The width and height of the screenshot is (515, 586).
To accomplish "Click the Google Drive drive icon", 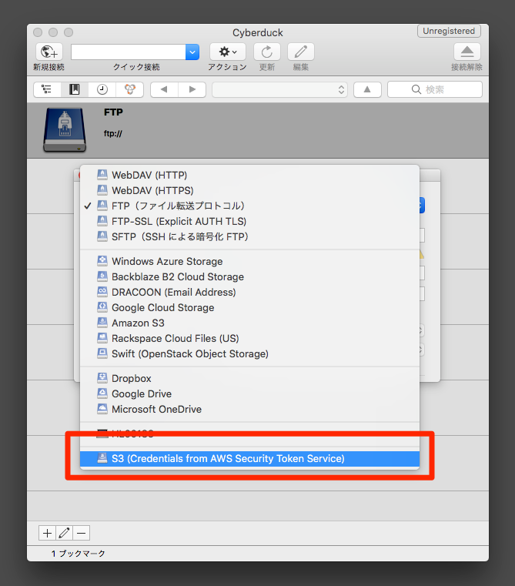I will click(x=102, y=393).
